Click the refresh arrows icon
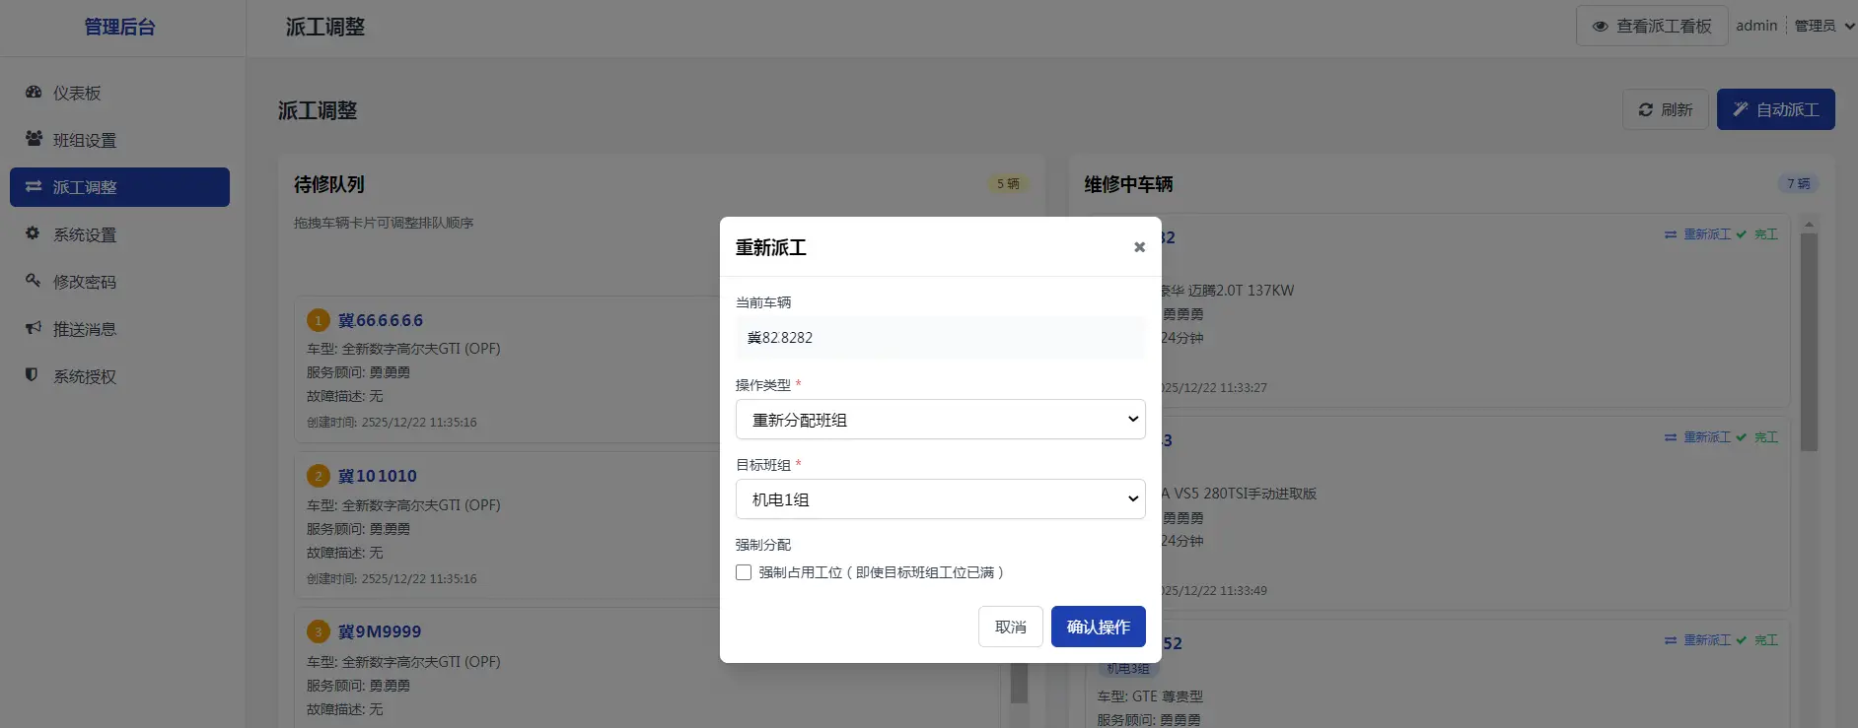This screenshot has width=1858, height=728. (1645, 109)
